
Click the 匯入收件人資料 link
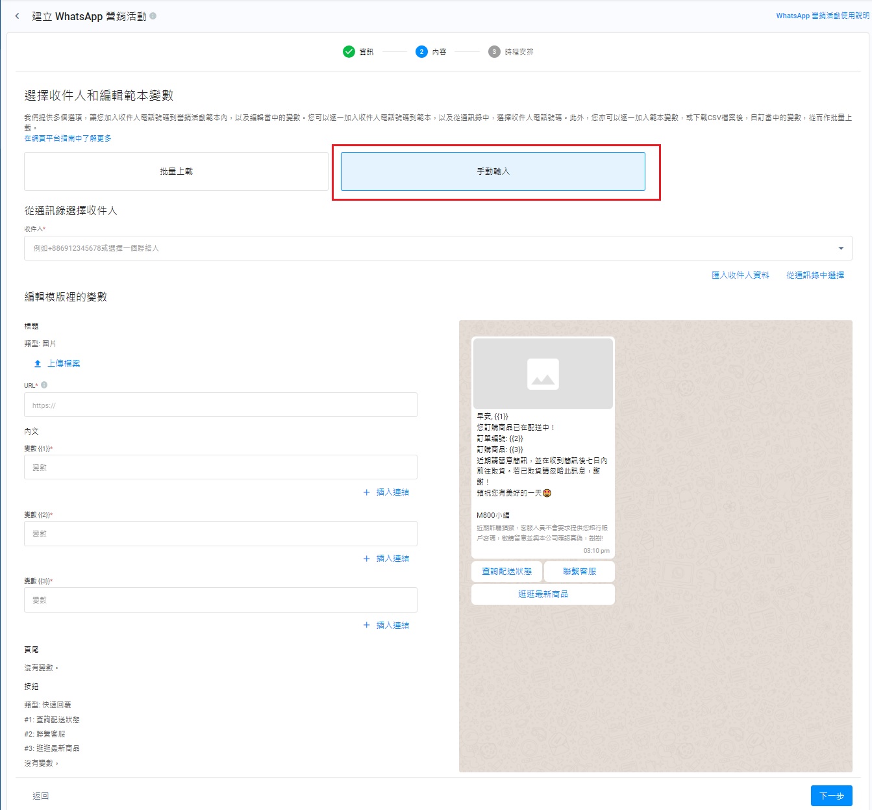[x=740, y=275]
